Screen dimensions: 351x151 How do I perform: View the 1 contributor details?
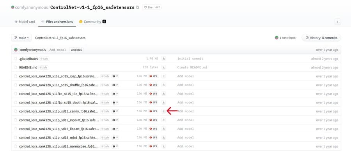point(285,38)
